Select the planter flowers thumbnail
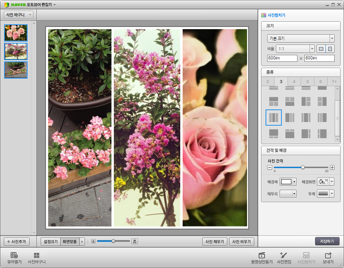344x268 pixels. click(16, 70)
